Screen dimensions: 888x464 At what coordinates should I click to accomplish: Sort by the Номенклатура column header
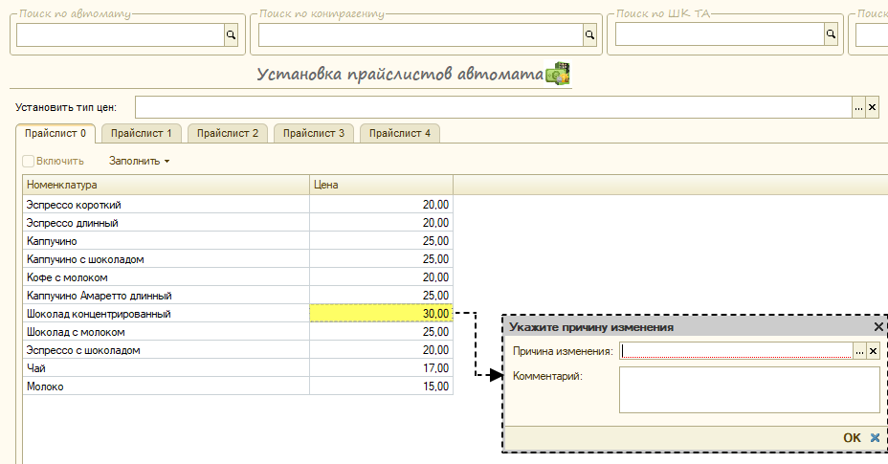pyautogui.click(x=166, y=185)
